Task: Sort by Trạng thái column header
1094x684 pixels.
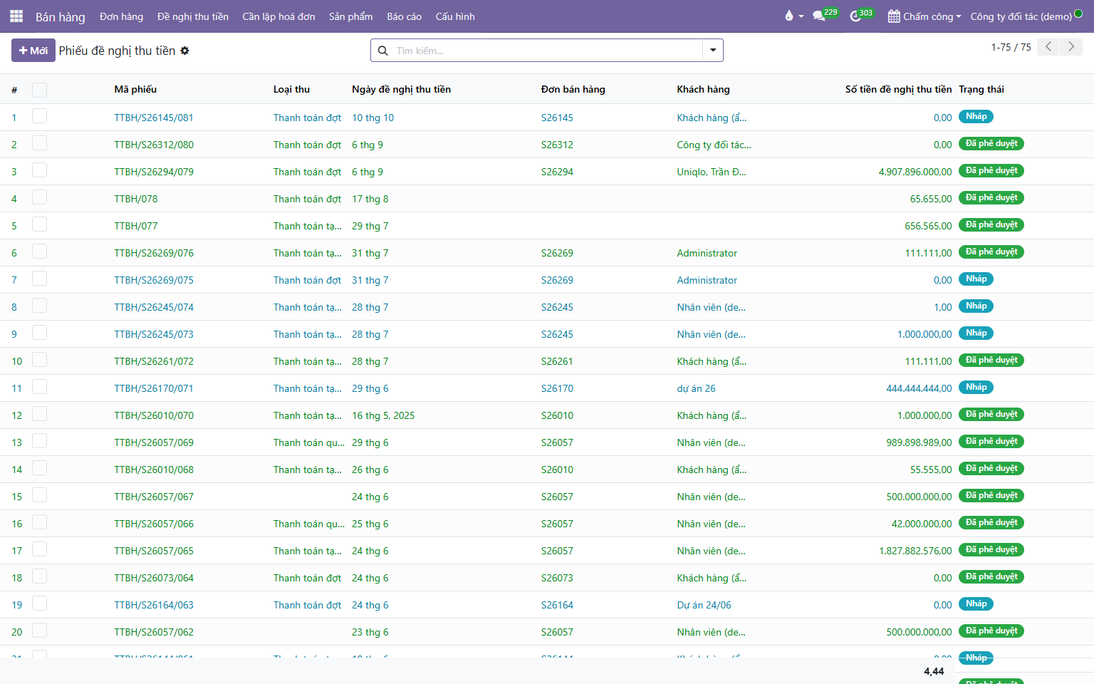Action: (x=981, y=89)
